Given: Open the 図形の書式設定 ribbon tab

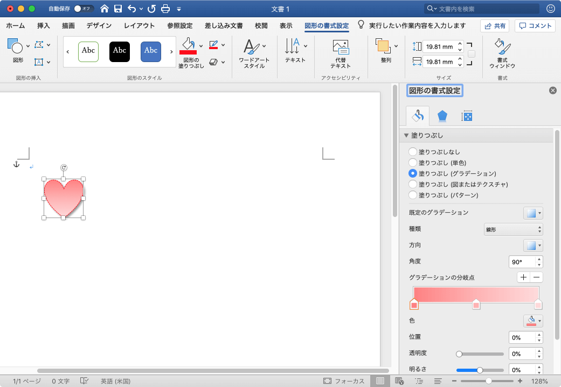Looking at the screenshot, I should pos(327,26).
